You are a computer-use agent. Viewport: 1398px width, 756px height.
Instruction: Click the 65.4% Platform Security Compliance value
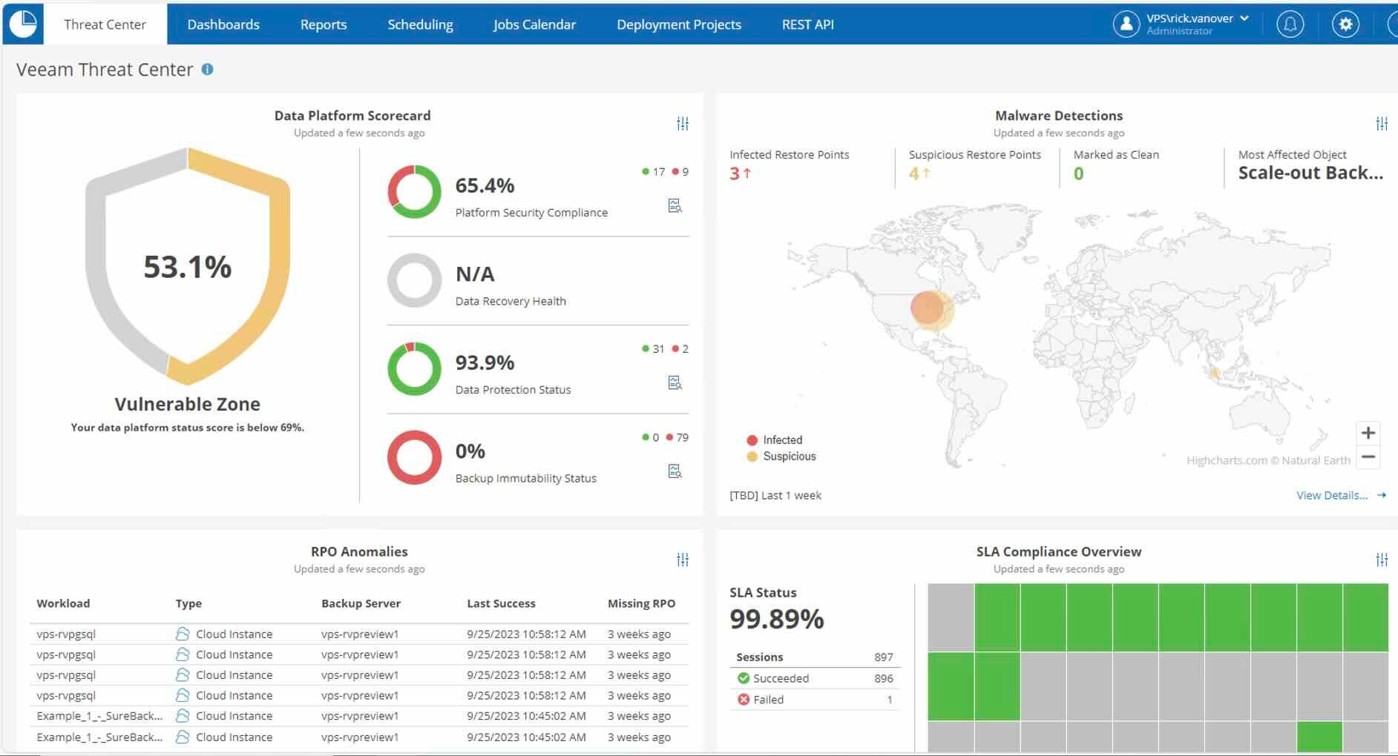point(485,185)
